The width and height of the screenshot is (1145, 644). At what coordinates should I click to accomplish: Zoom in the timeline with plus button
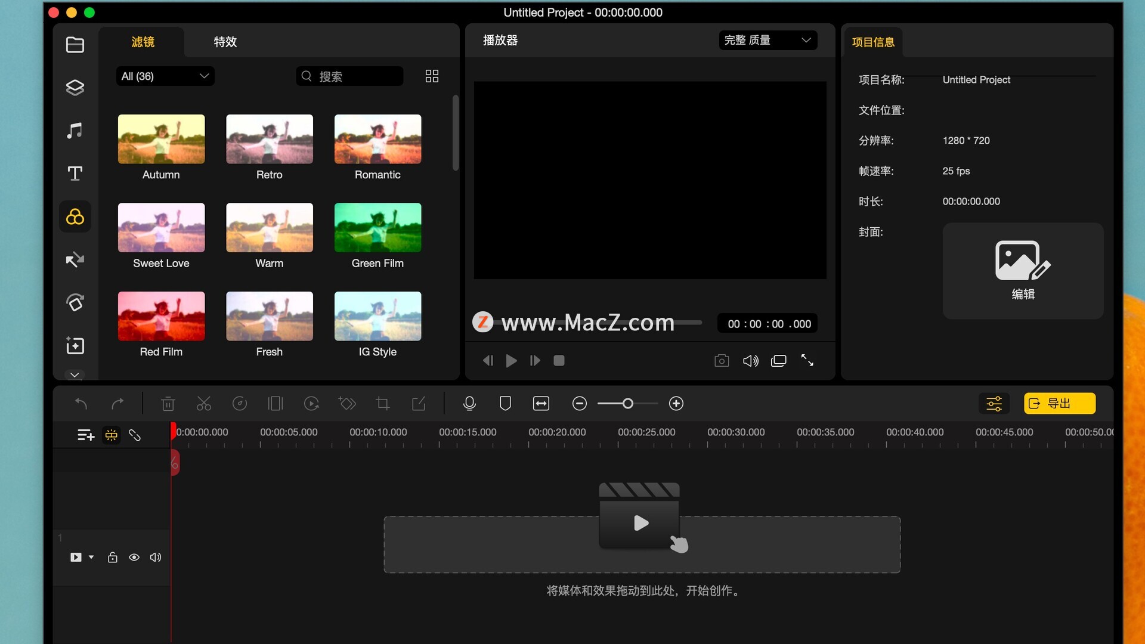click(676, 404)
